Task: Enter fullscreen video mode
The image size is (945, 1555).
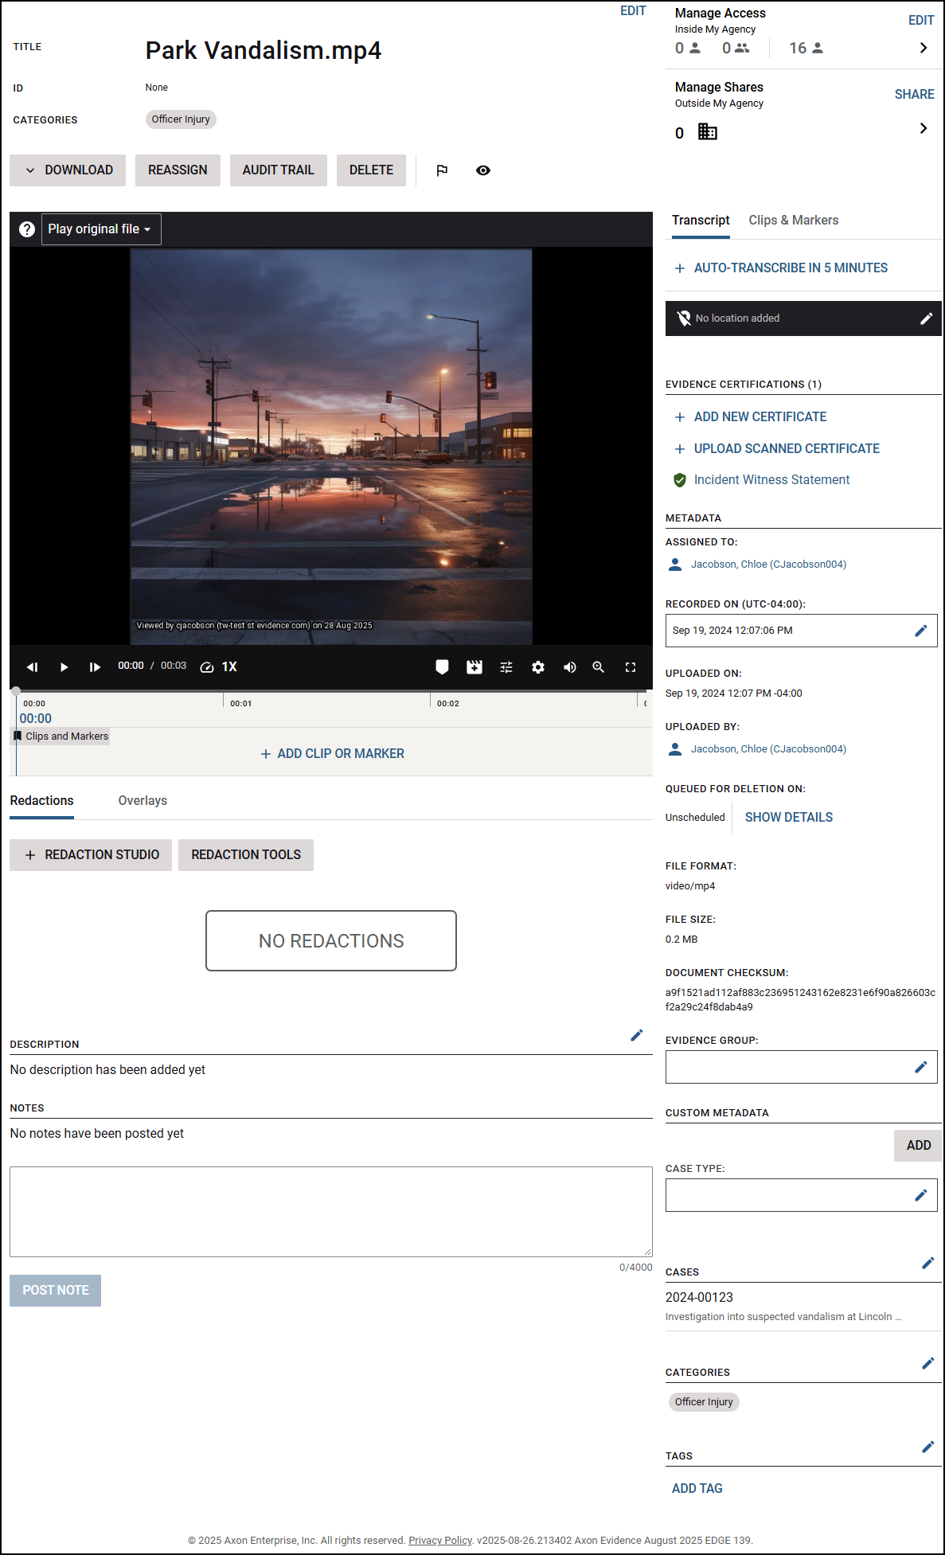Action: click(631, 667)
